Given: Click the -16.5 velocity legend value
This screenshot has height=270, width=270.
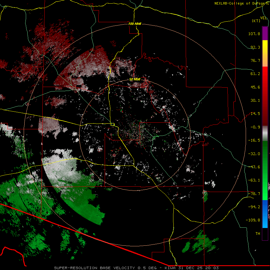Looking at the screenshot, I should [x=254, y=140].
